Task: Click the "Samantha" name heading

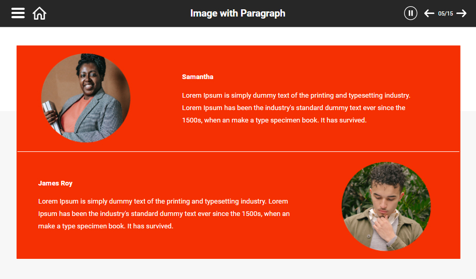Action: [198, 77]
